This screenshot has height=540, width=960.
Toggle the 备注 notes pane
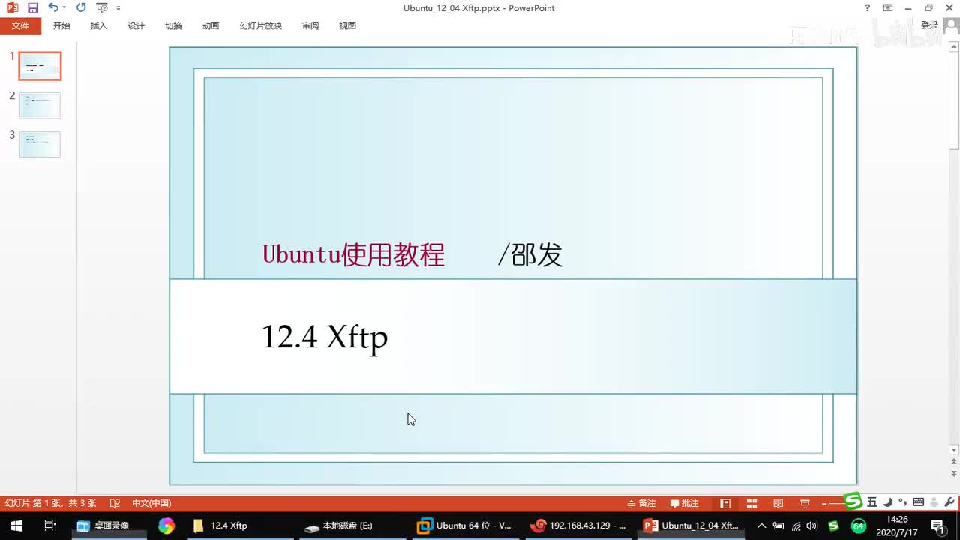pyautogui.click(x=641, y=503)
